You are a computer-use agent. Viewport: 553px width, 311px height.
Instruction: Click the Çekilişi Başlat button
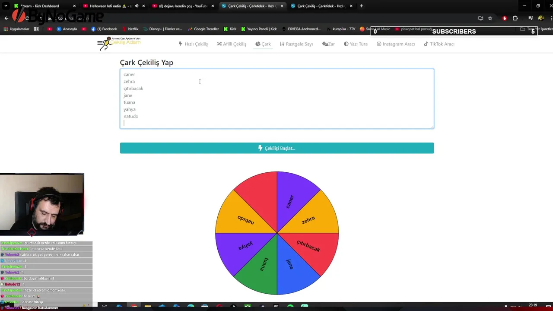[x=277, y=148]
